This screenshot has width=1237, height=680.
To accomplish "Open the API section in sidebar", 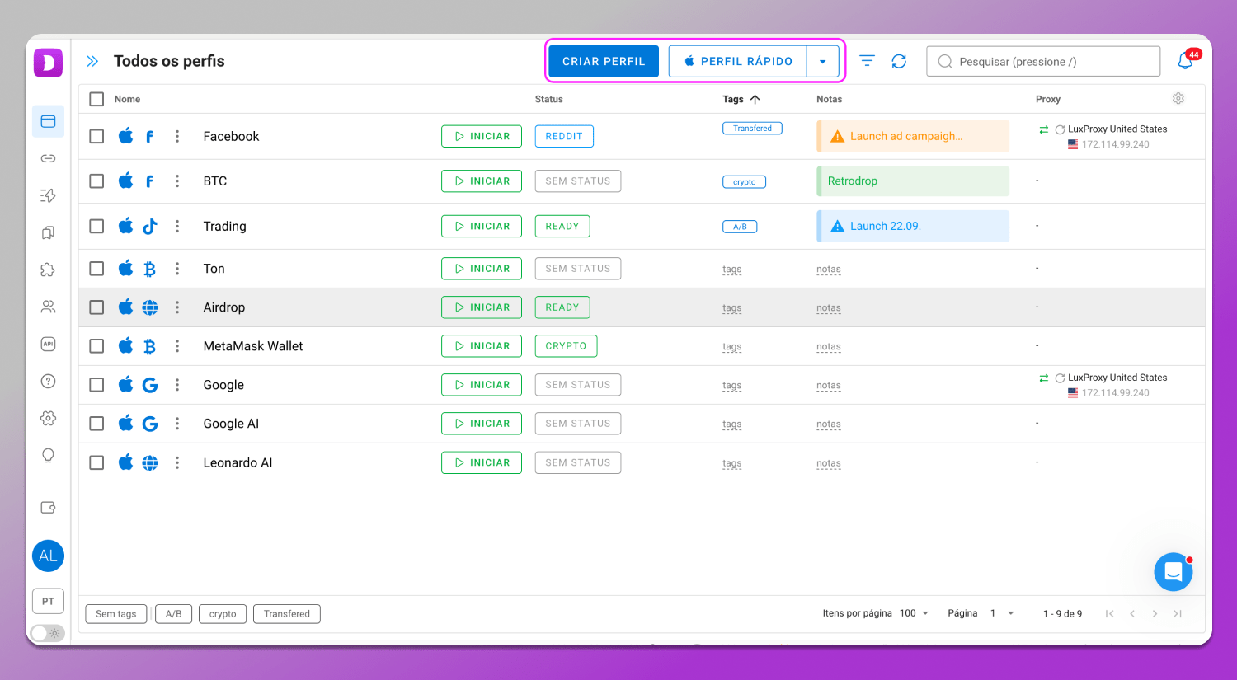I will click(48, 344).
